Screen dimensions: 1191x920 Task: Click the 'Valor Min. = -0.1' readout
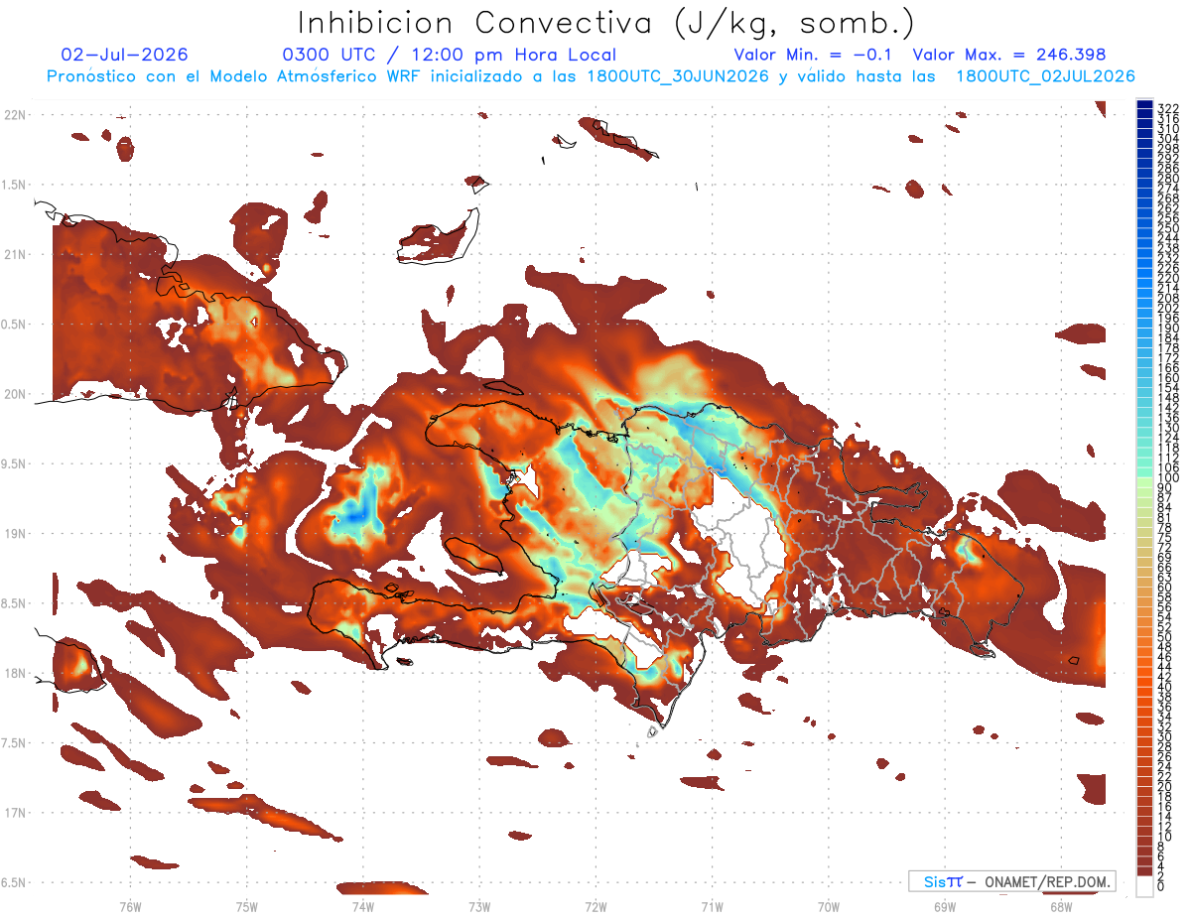click(813, 56)
